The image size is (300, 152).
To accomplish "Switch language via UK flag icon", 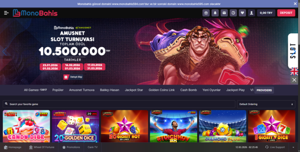I will pos(294,71).
